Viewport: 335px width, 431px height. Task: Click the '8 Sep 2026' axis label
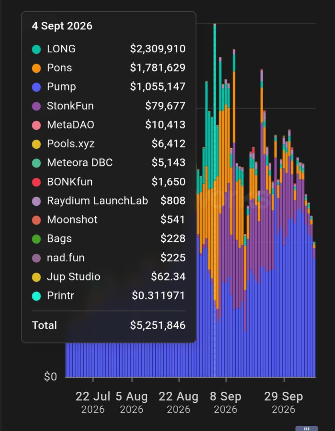(x=226, y=402)
